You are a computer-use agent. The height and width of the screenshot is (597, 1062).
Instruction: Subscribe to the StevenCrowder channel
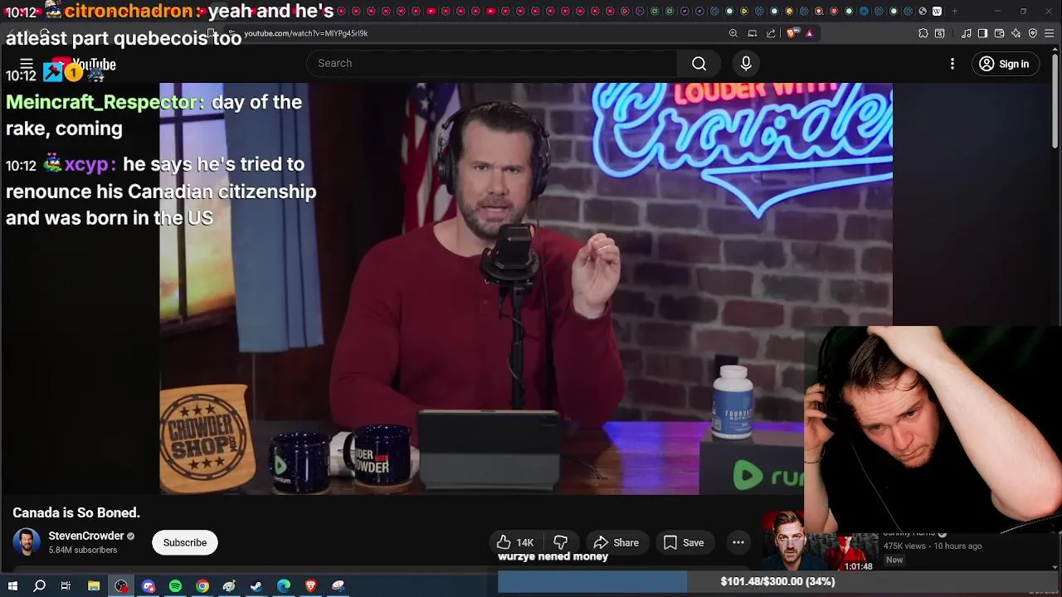point(185,542)
